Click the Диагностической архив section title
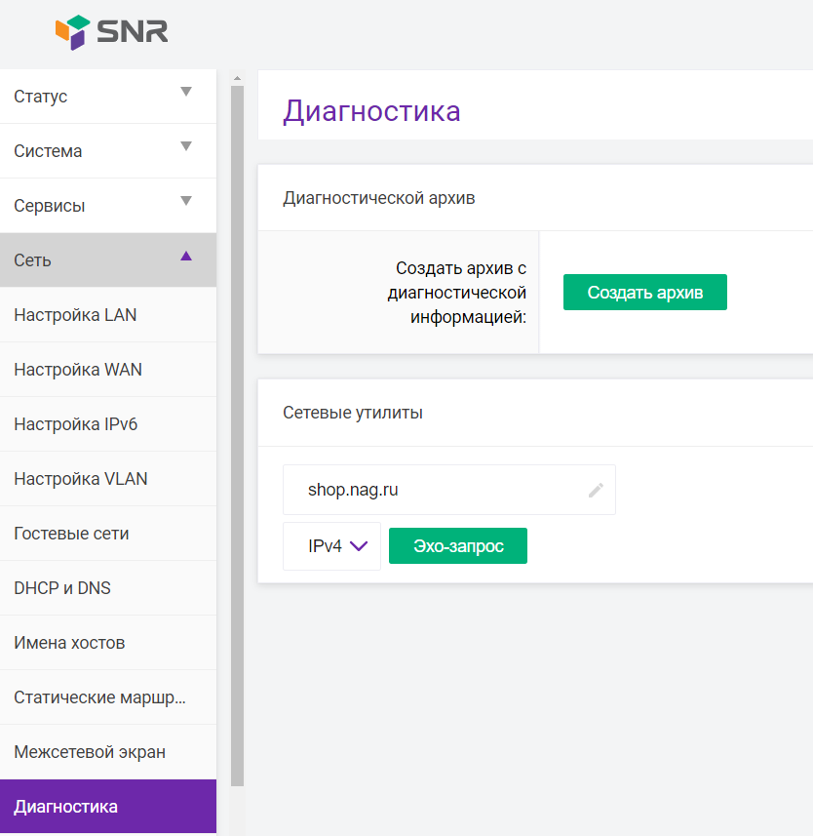The image size is (813, 836). point(379,198)
